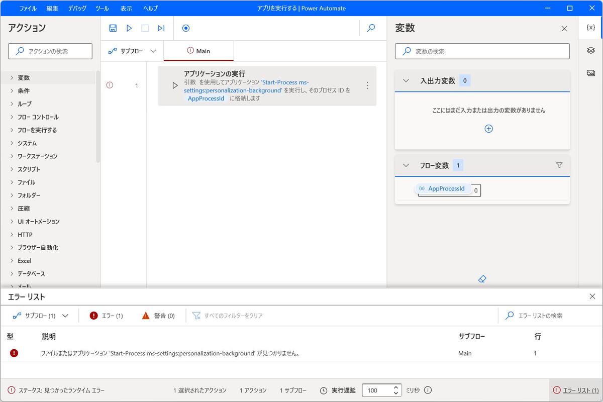The width and height of the screenshot is (603, 402).
Task: Decrease the 実行遅延 value with down arrow
Action: pyautogui.click(x=396, y=393)
